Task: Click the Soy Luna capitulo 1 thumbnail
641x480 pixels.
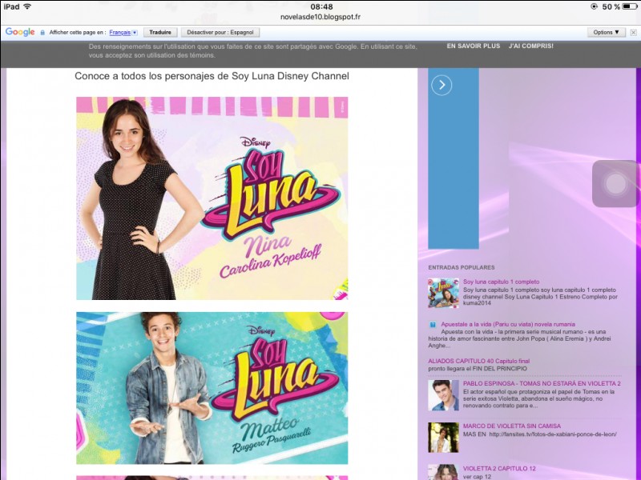Action: [x=443, y=293]
